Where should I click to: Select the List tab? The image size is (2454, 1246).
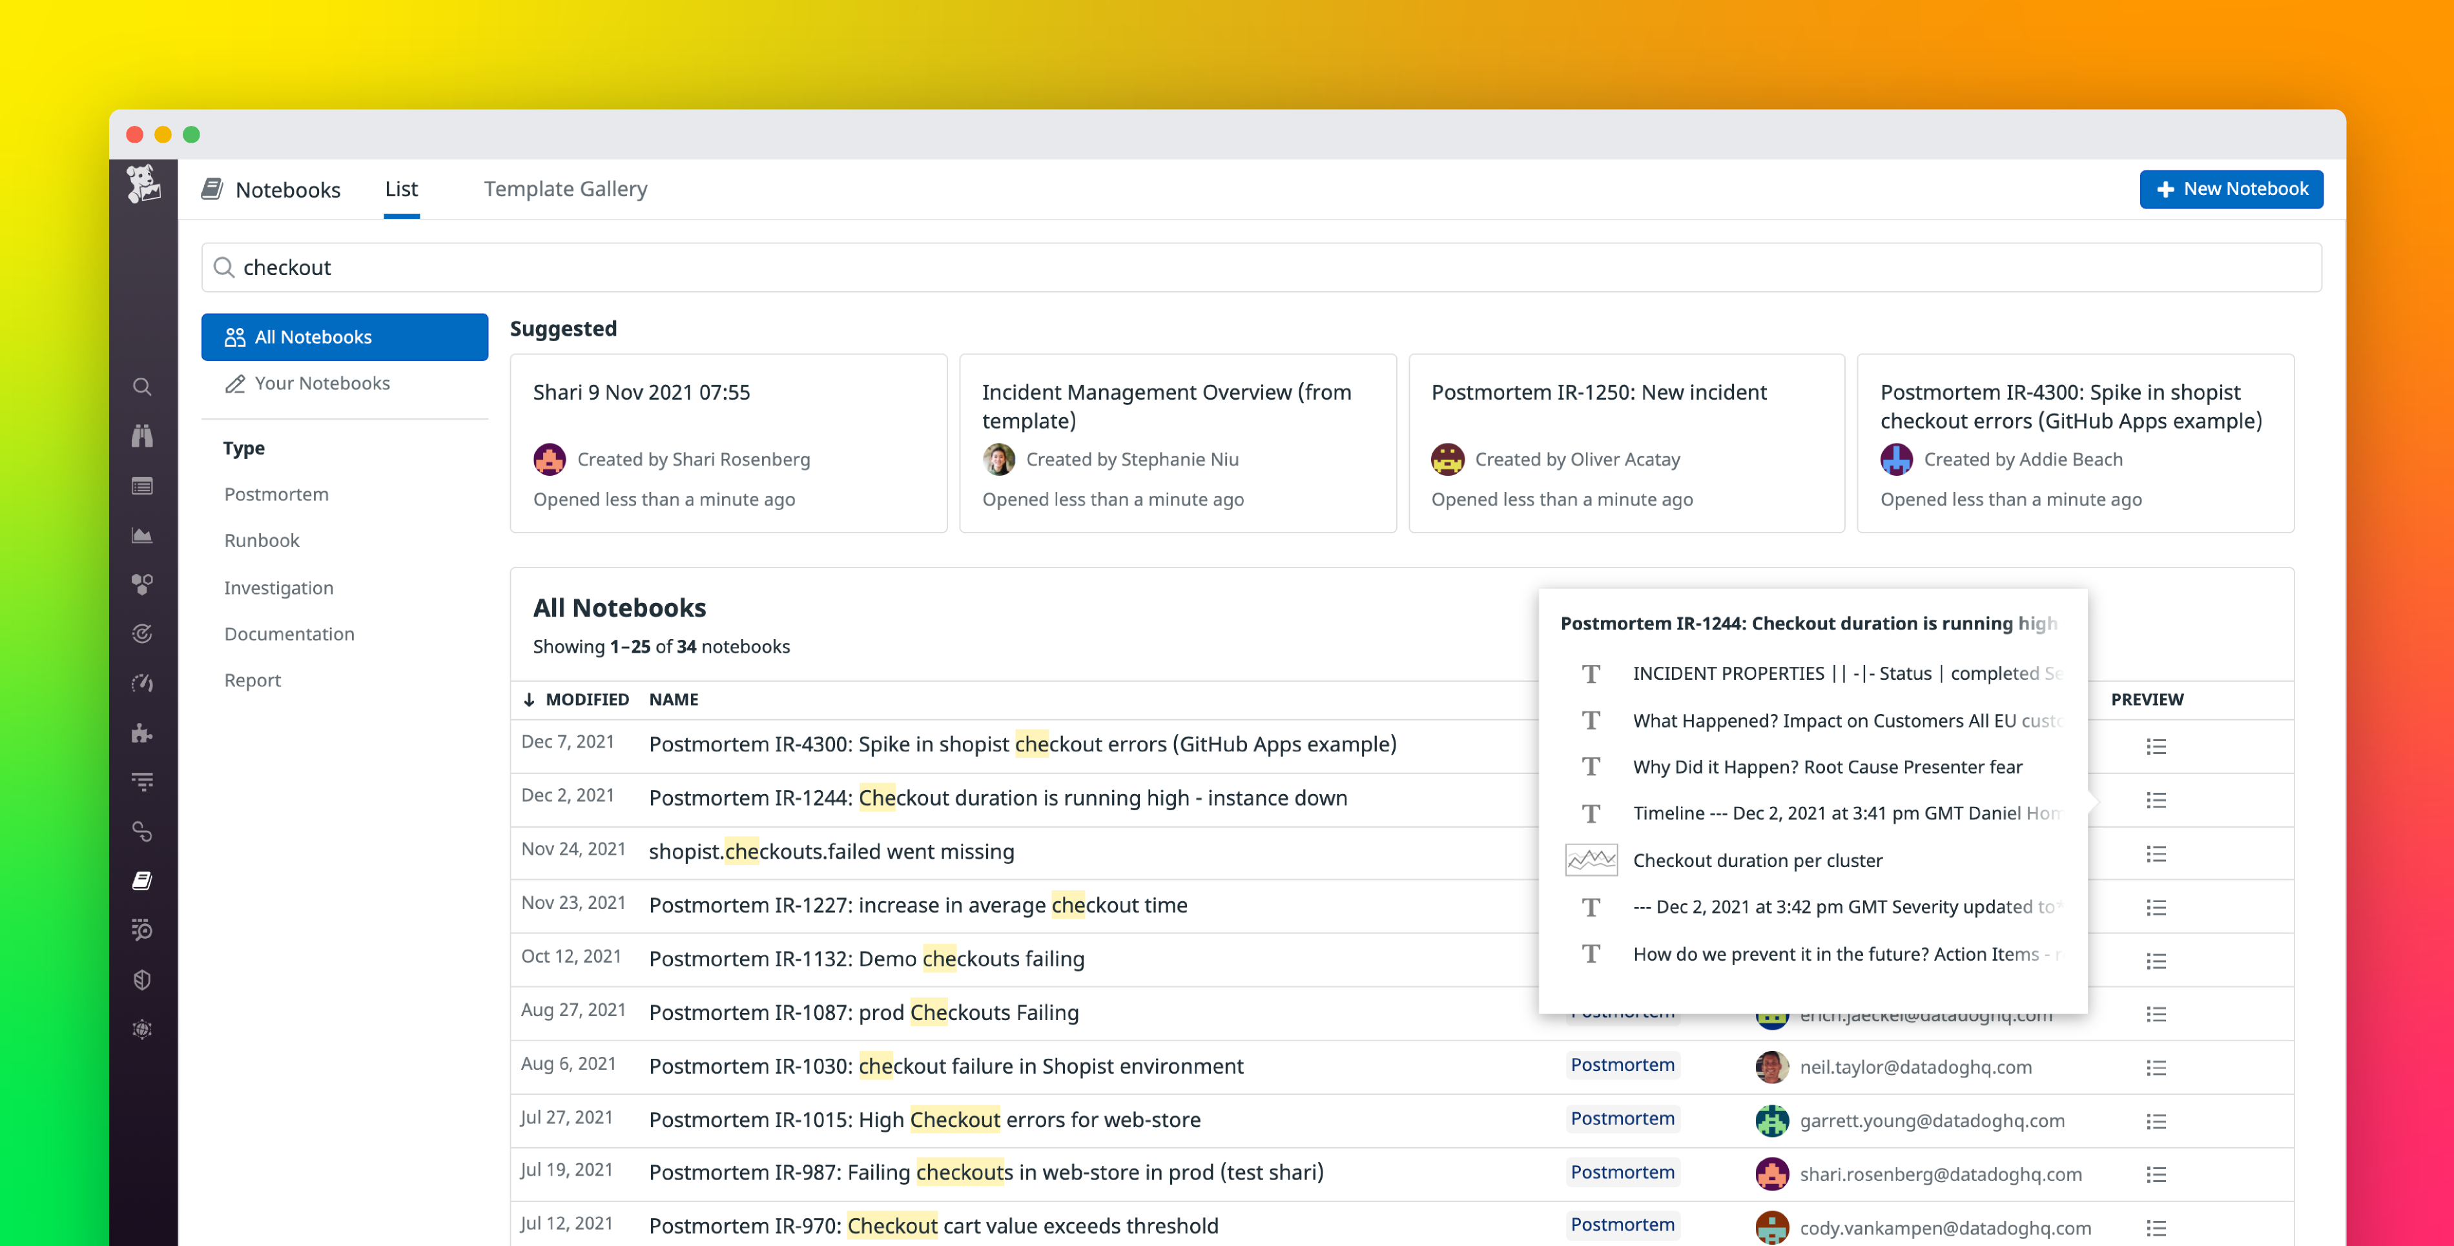click(x=401, y=189)
